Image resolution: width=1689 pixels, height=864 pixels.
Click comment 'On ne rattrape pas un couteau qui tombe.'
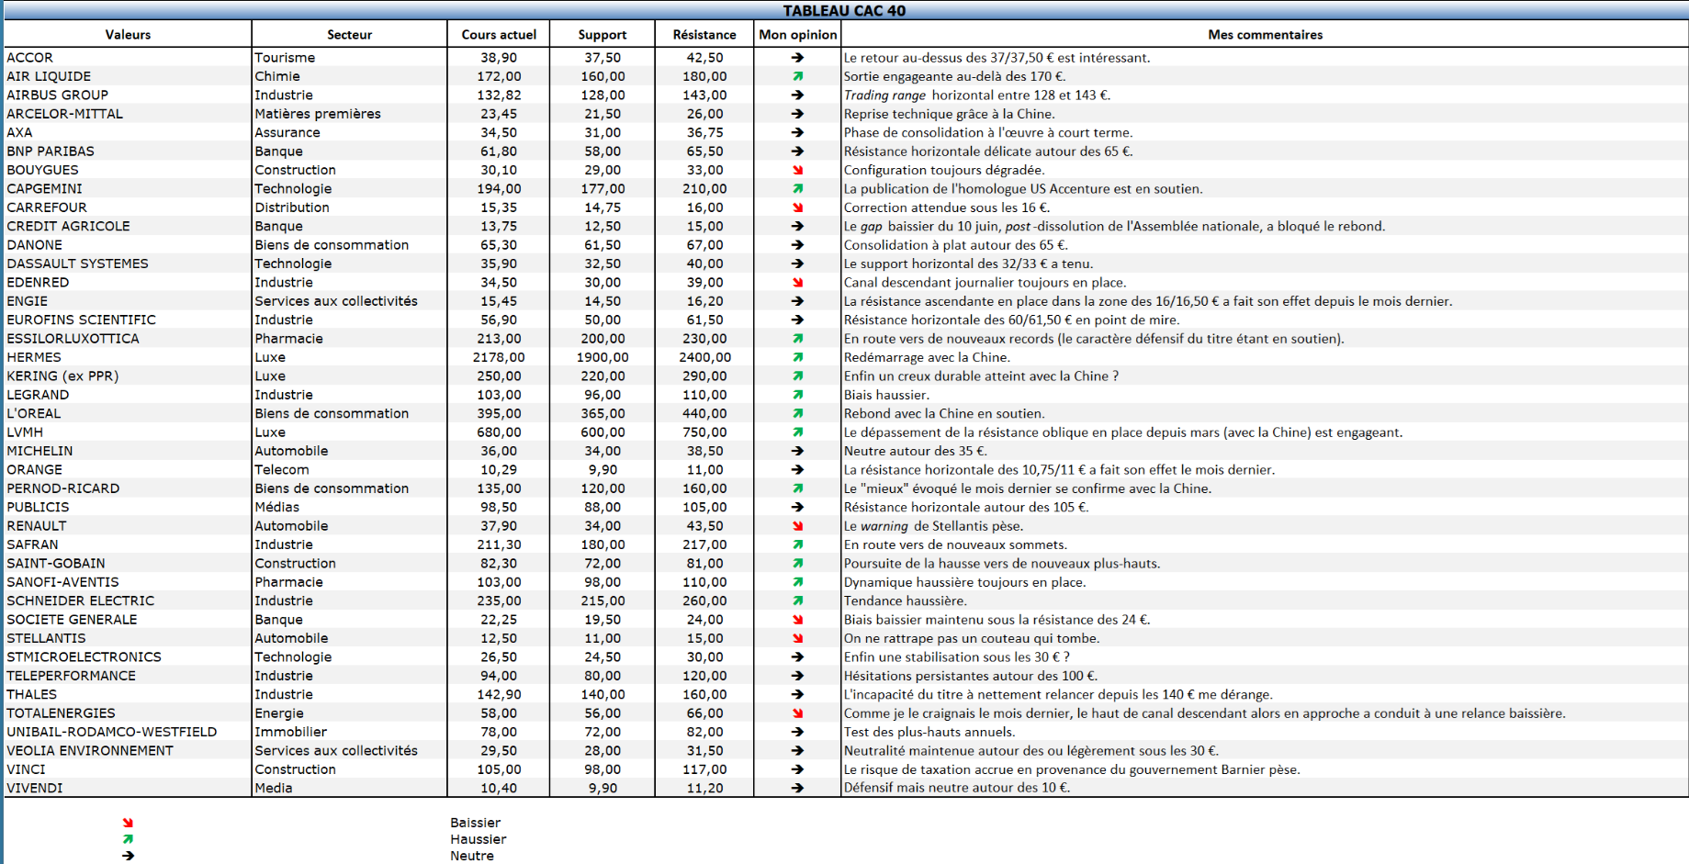click(972, 638)
